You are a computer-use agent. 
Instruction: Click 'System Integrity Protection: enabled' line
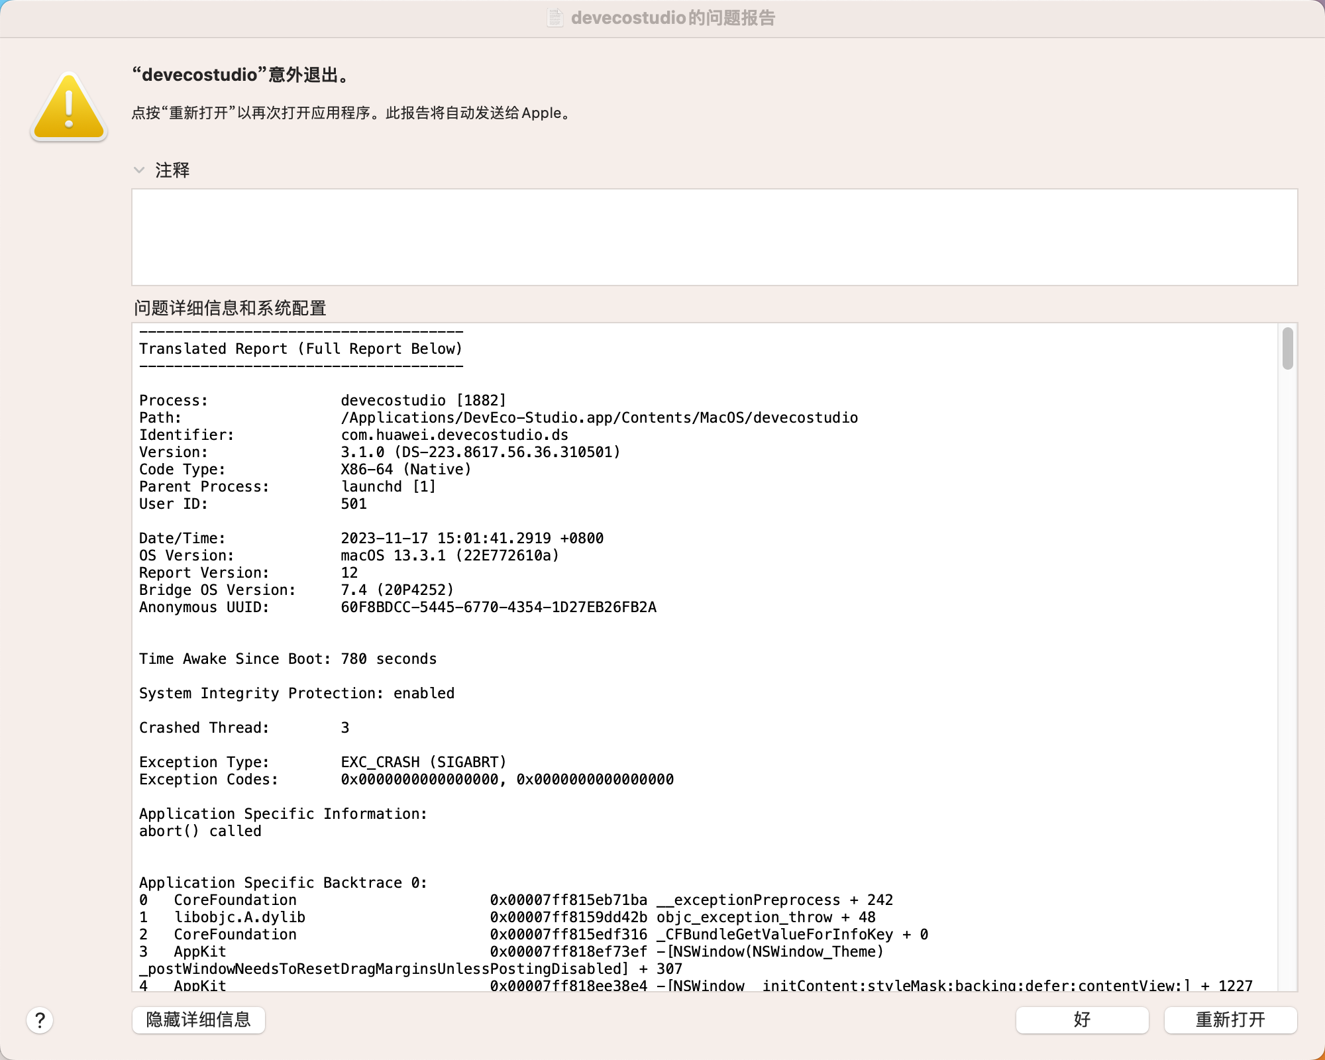pos(297,694)
